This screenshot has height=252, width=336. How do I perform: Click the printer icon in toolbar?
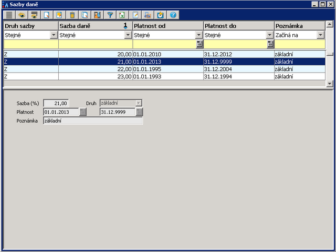click(148, 15)
